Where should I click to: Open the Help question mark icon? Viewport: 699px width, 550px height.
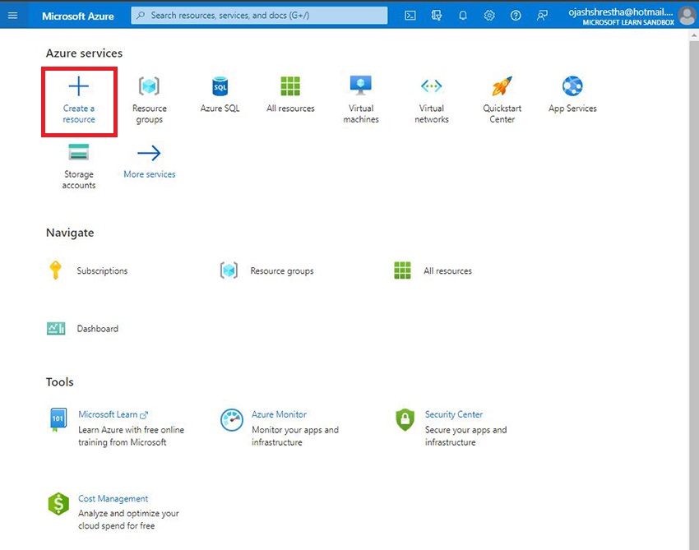tap(516, 16)
